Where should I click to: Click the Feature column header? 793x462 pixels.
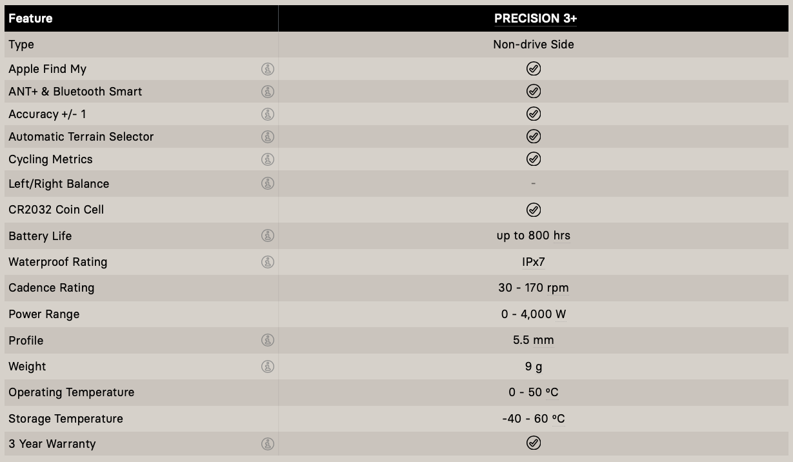[30, 18]
